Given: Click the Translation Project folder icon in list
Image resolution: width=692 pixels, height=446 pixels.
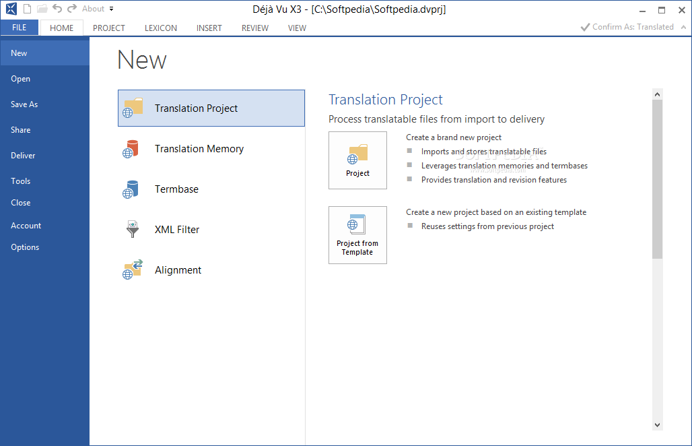Looking at the screenshot, I should click(x=133, y=108).
